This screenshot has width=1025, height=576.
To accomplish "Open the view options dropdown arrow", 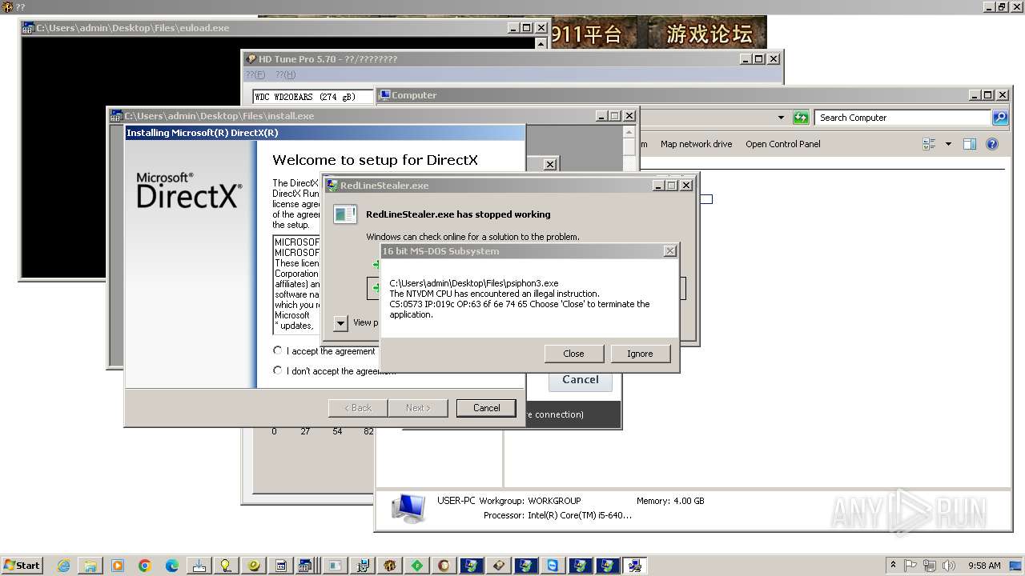I will coord(948,144).
